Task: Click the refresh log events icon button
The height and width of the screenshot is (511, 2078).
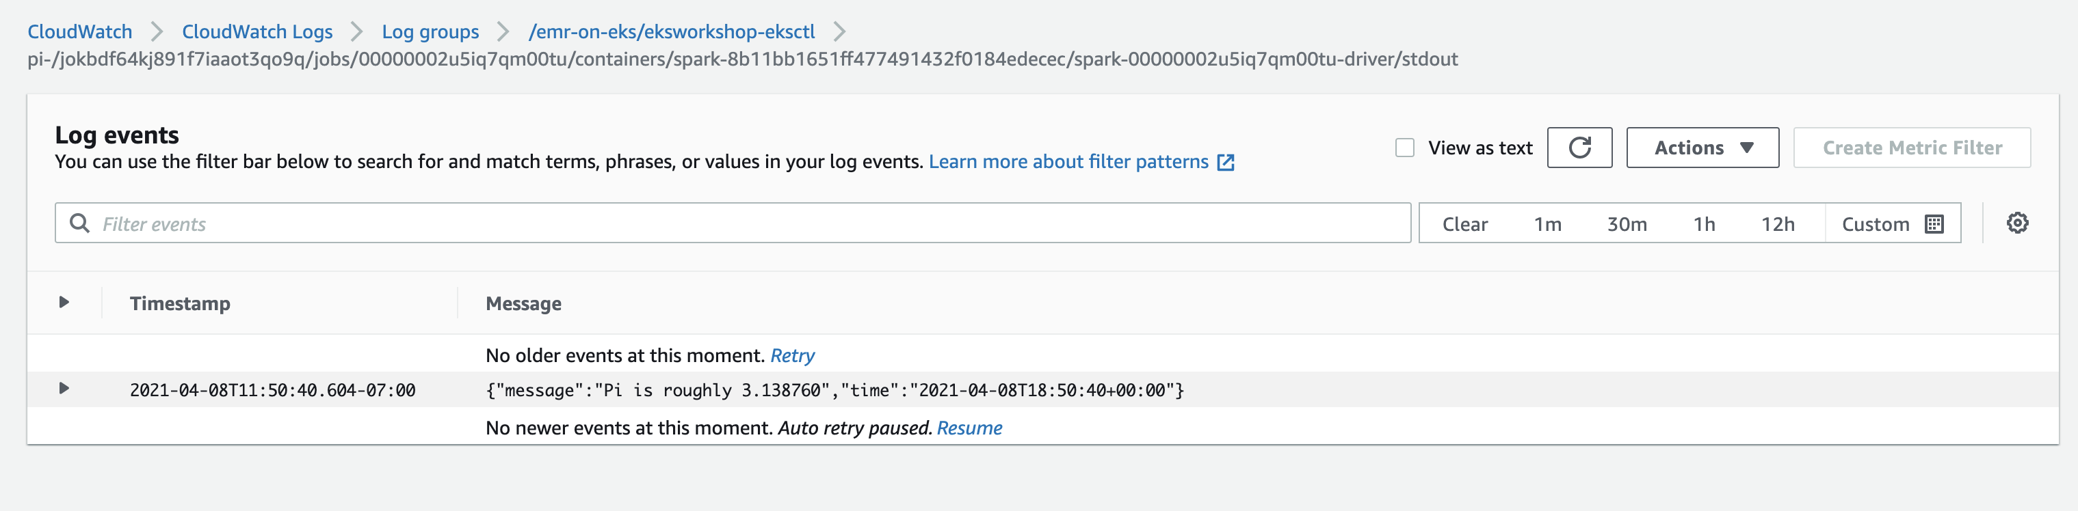Action: click(x=1579, y=148)
